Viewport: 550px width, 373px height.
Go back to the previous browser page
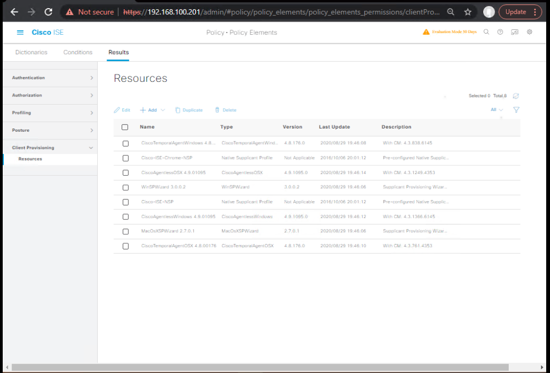14,12
